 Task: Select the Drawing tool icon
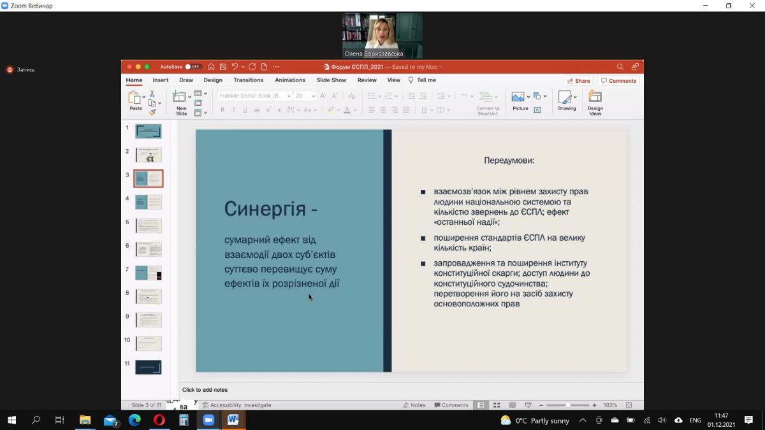(x=565, y=97)
